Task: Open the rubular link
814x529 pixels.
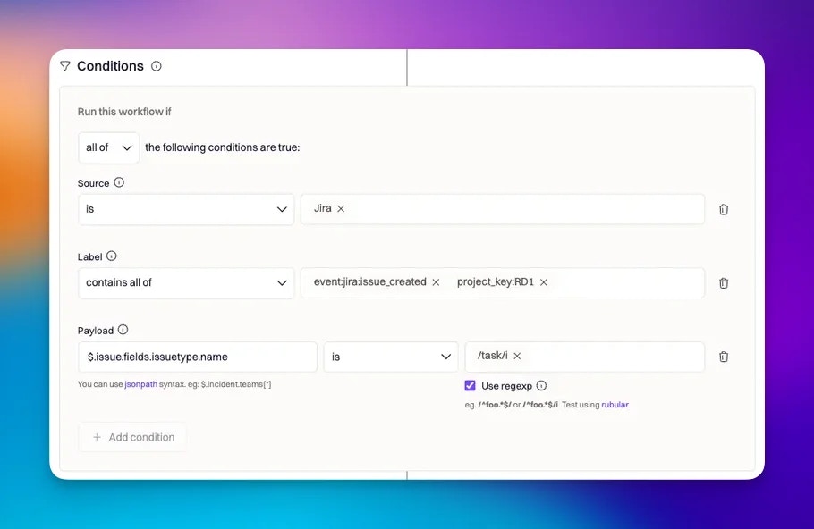Action: click(x=615, y=405)
